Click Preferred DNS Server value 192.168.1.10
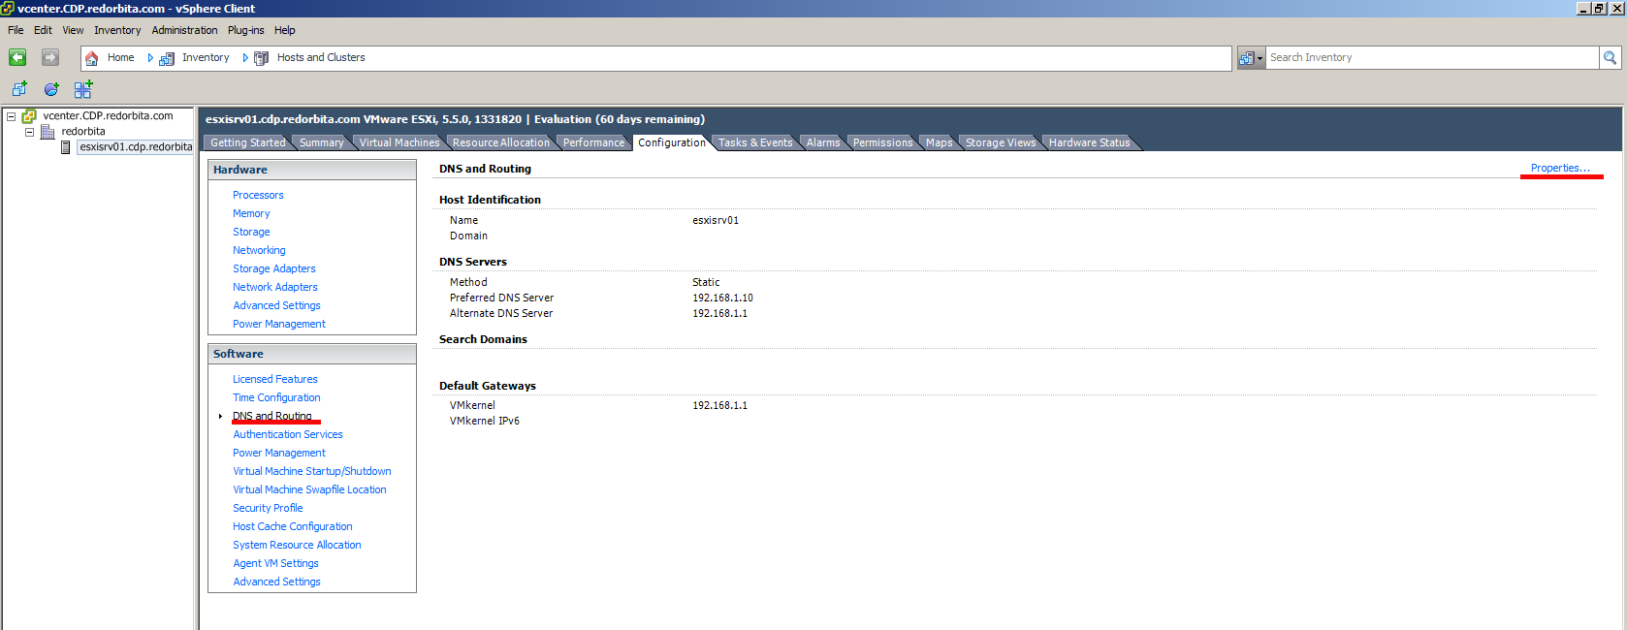The width and height of the screenshot is (1627, 630). coord(722,298)
